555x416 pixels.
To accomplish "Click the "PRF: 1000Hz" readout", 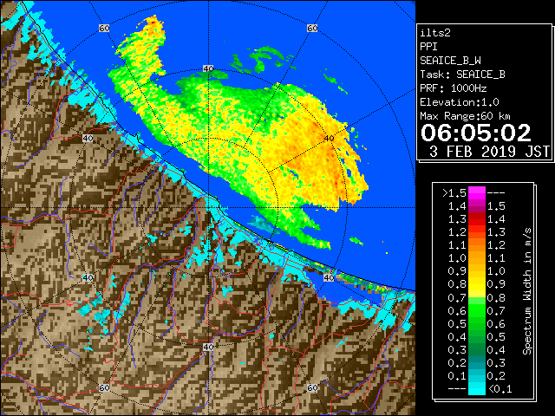I will tap(454, 88).
